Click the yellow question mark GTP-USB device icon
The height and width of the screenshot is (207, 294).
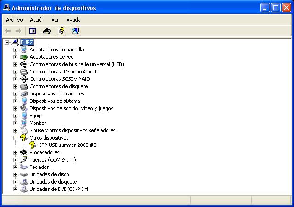pos(33,145)
